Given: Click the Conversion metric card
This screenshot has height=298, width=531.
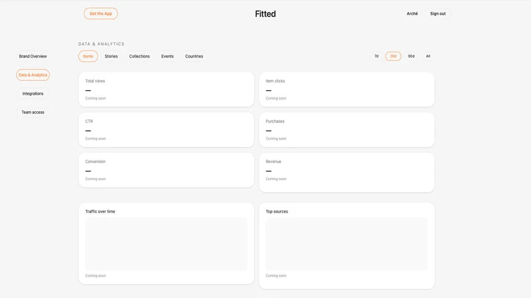Looking at the screenshot, I should [x=167, y=170].
